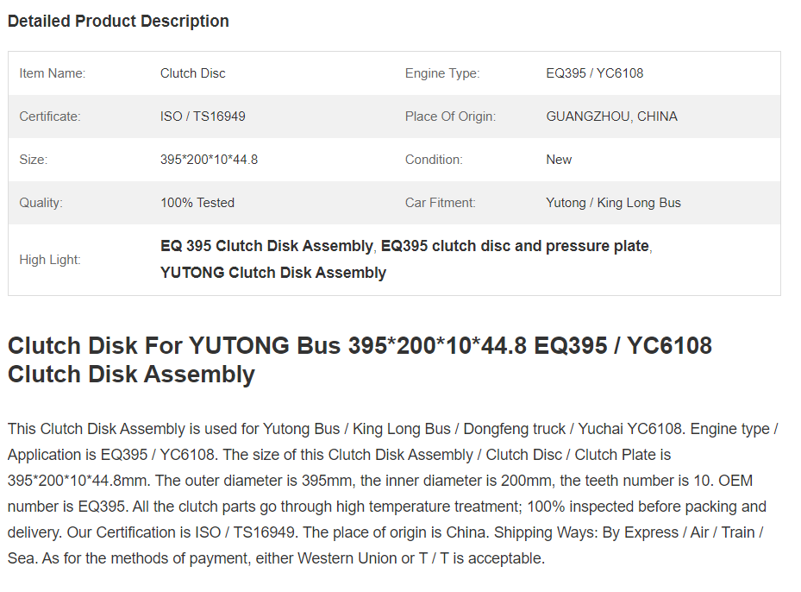801x592 pixels.
Task: Click the Certificate label
Action: (x=49, y=117)
